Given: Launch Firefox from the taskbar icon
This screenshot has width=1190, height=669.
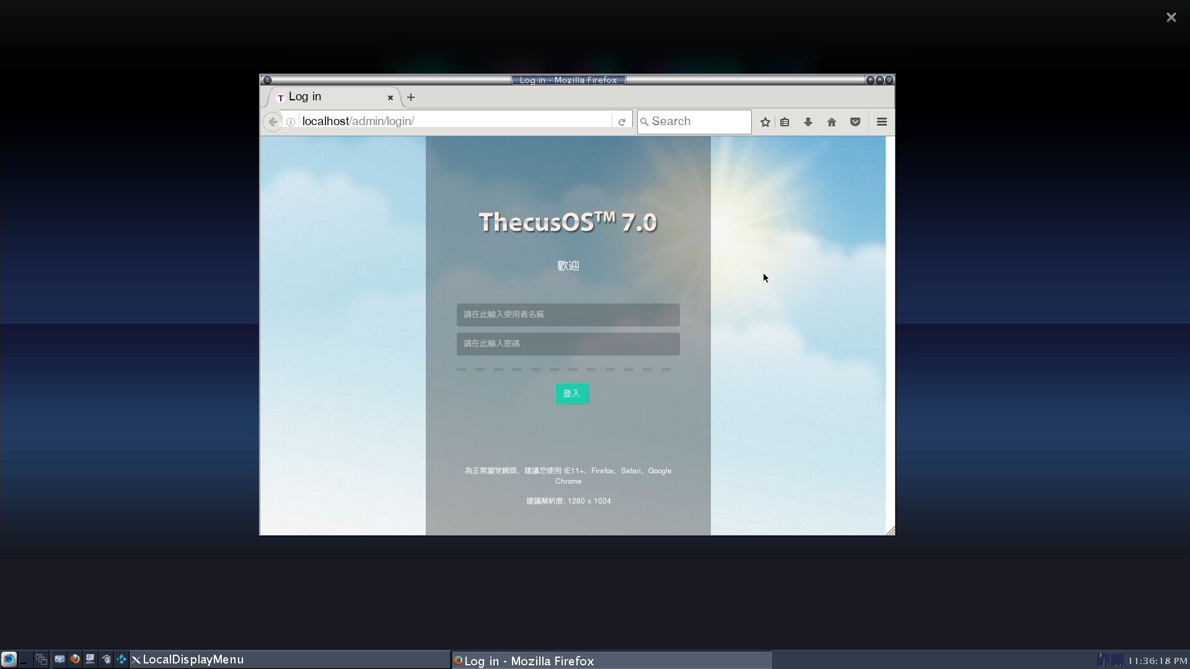Looking at the screenshot, I should [75, 659].
